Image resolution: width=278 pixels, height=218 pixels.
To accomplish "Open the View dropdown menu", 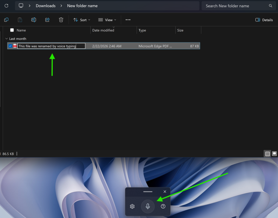I will coord(107,20).
